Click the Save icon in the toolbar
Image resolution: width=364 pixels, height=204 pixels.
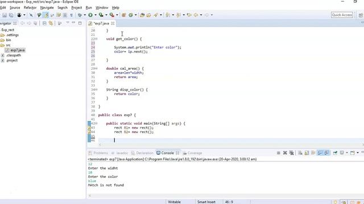coord(5,15)
